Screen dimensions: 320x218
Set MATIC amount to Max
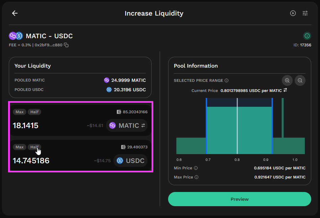(x=20, y=112)
